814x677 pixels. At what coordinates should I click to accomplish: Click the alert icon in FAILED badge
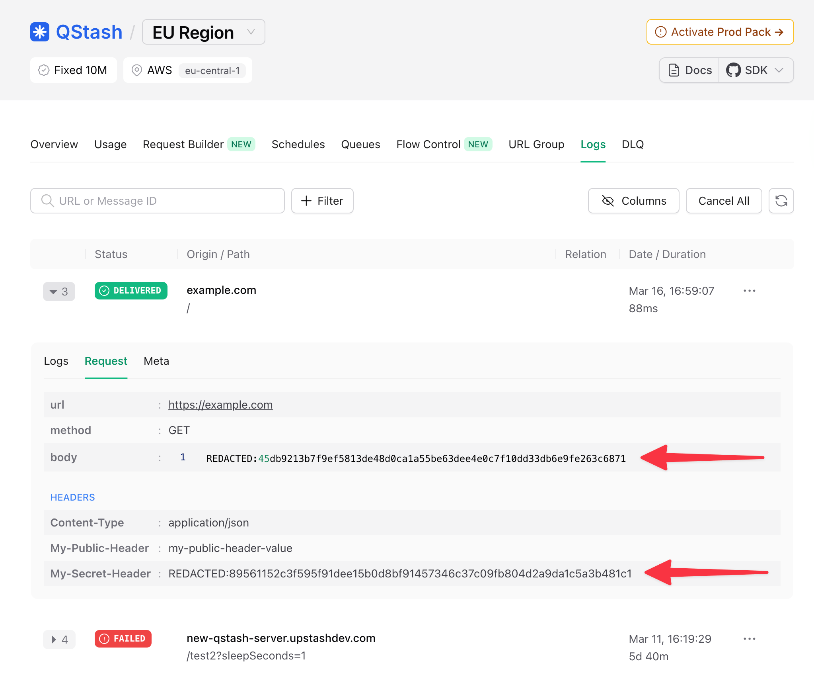[104, 639]
